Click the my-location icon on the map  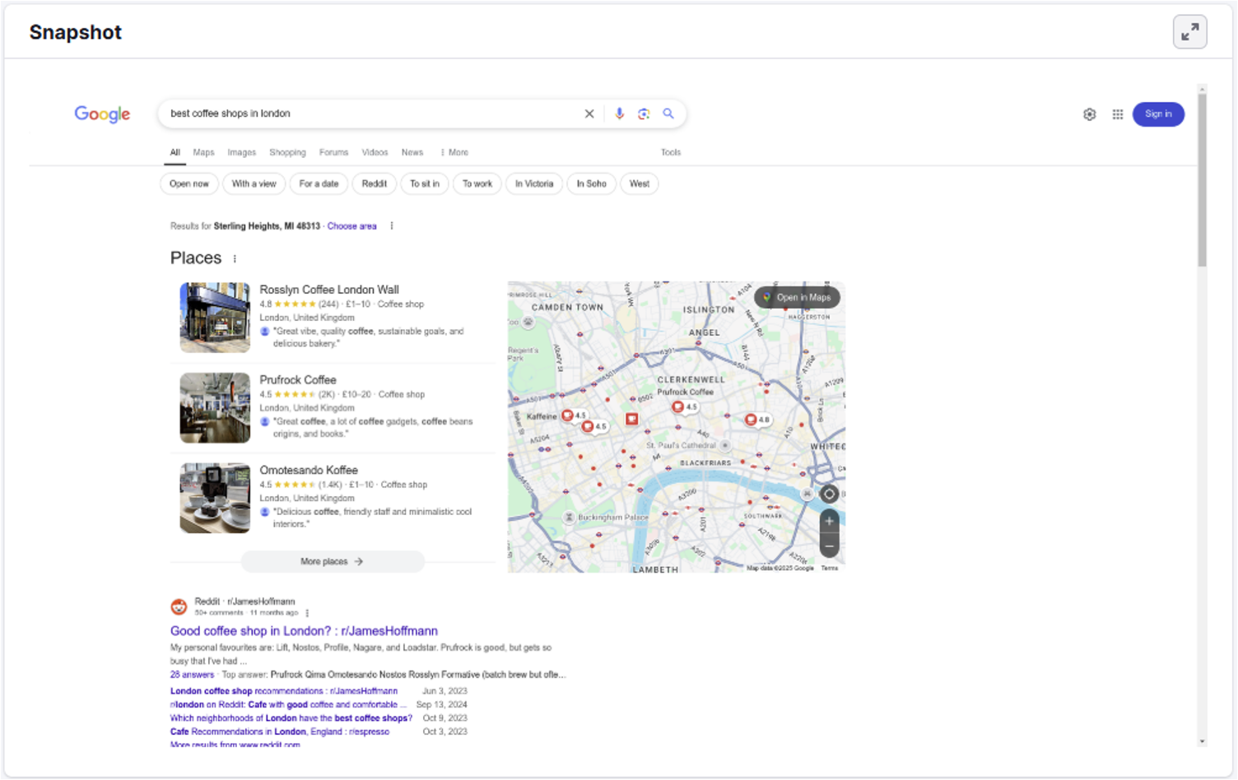(x=829, y=494)
